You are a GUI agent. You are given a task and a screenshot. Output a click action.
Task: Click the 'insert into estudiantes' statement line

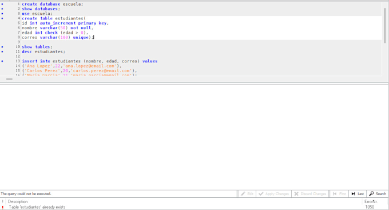pos(90,61)
